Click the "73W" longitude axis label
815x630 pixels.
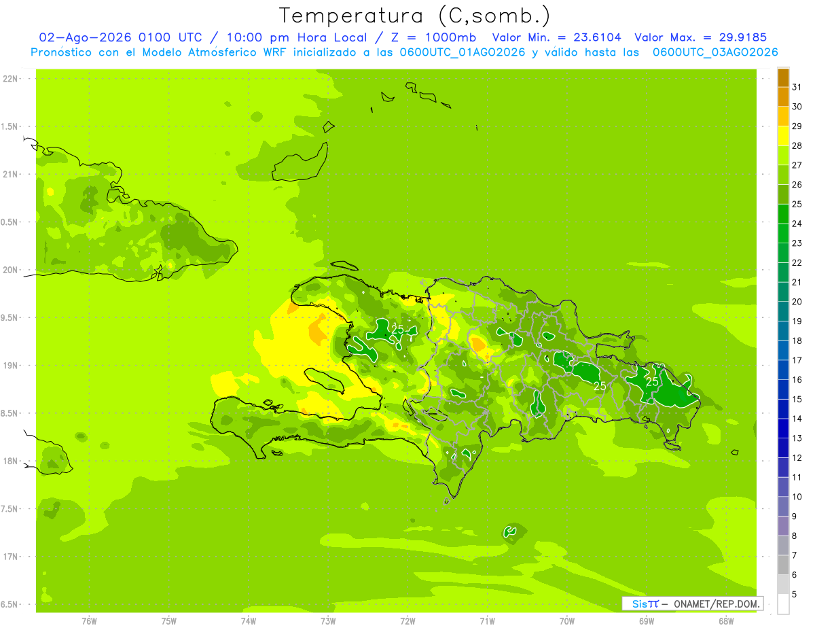pyautogui.click(x=328, y=620)
